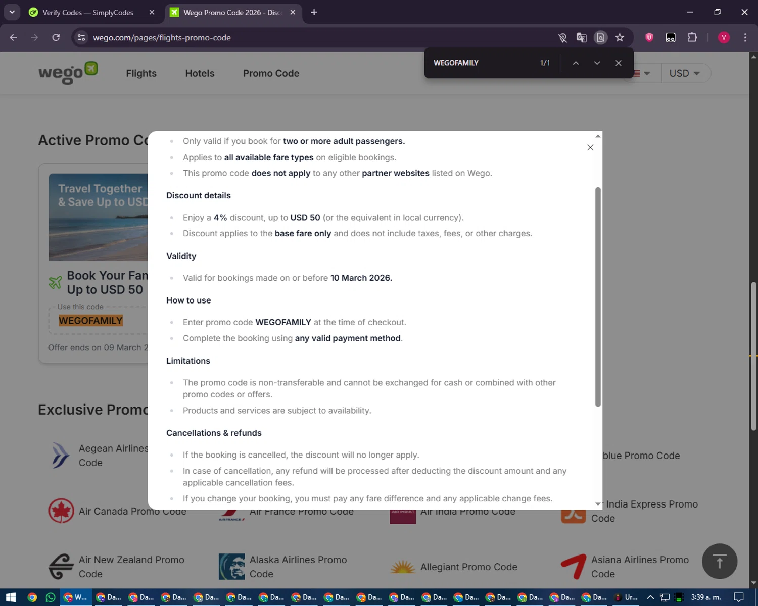Image resolution: width=758 pixels, height=606 pixels.
Task: Open the extension icon with two round eyes
Action: click(671, 37)
